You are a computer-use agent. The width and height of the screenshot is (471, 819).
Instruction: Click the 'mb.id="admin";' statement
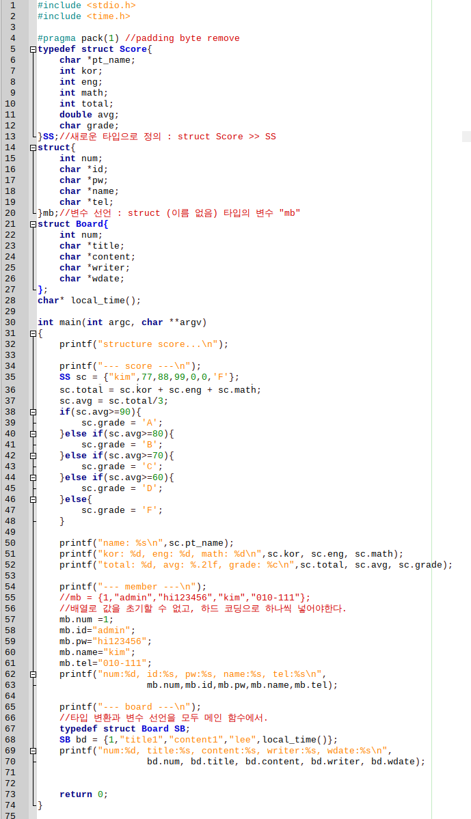[x=97, y=631]
